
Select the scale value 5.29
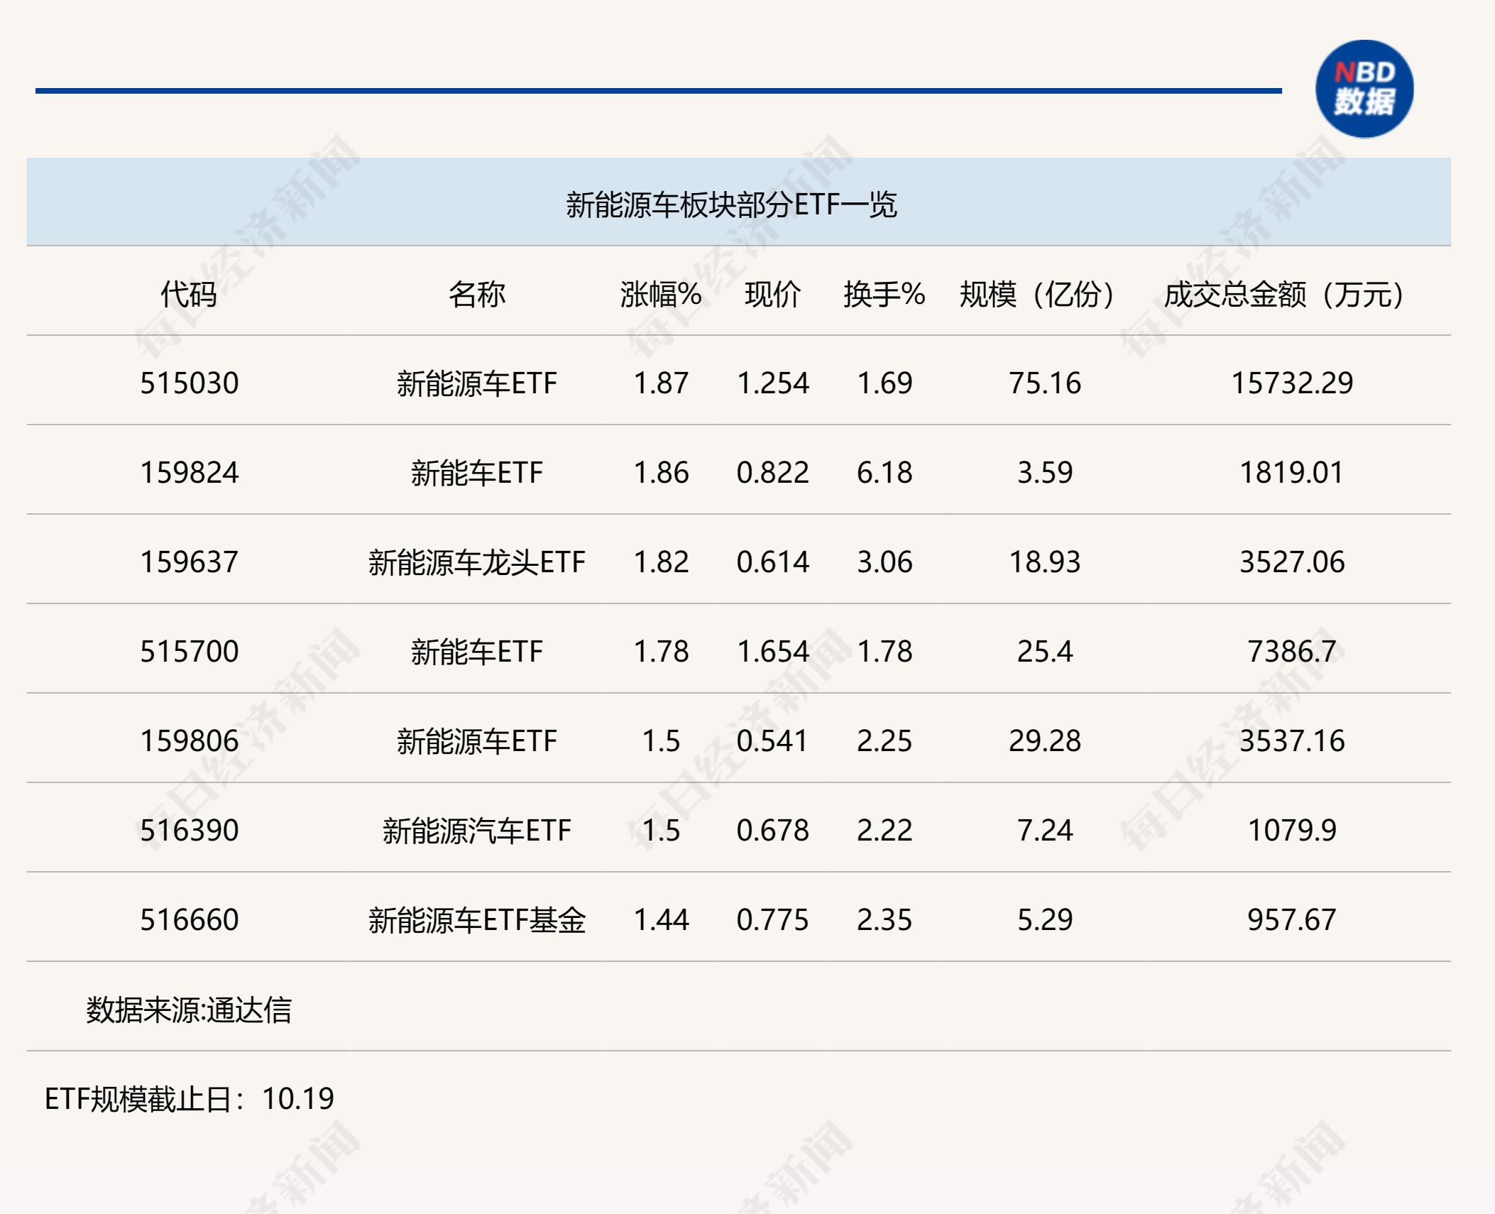(1045, 920)
